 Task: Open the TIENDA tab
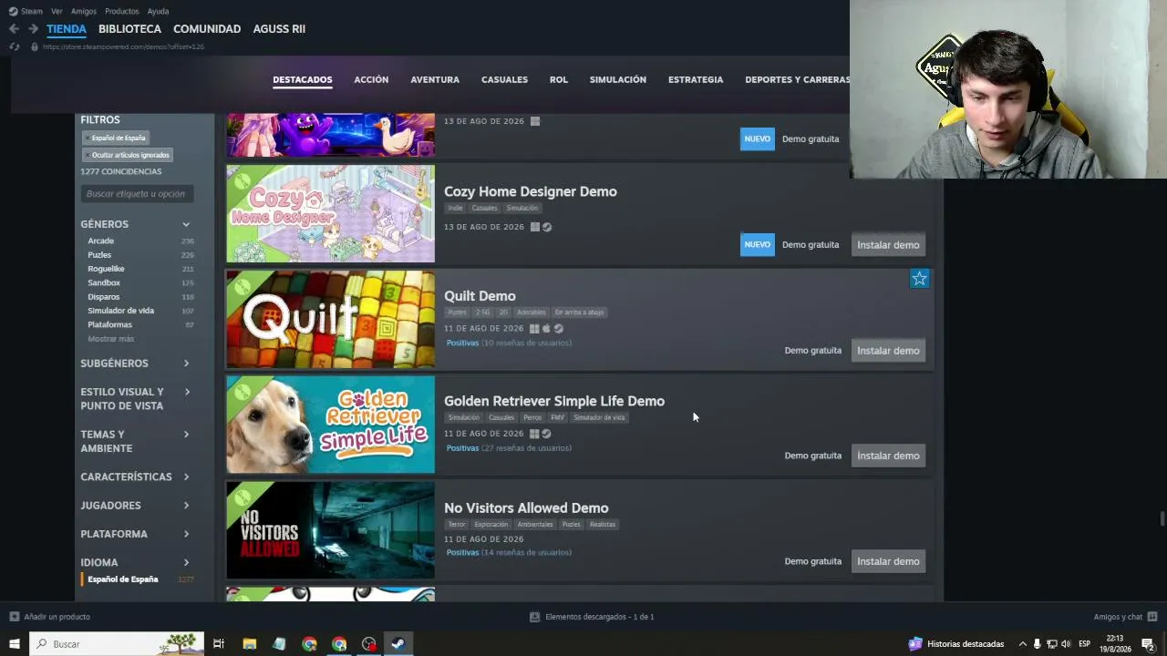tap(67, 29)
